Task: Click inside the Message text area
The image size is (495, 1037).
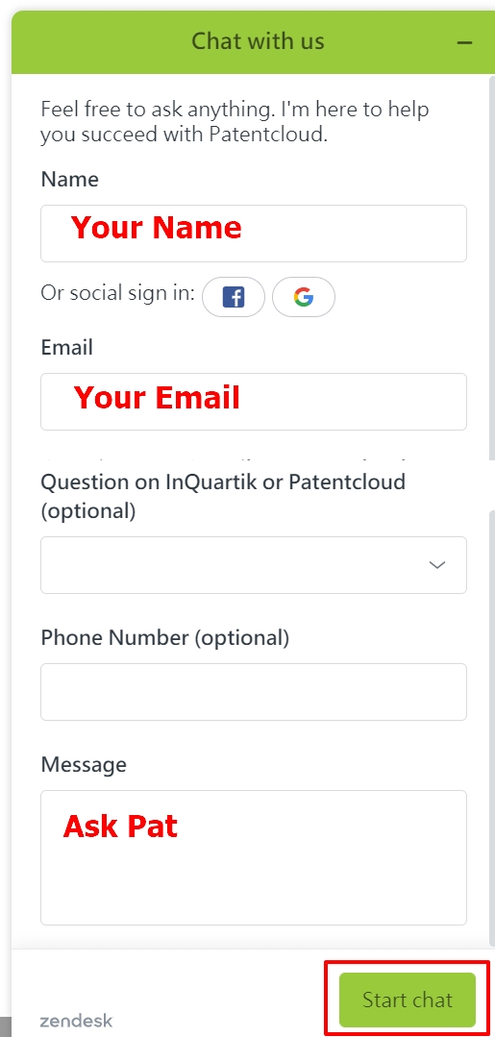Action: click(x=254, y=858)
